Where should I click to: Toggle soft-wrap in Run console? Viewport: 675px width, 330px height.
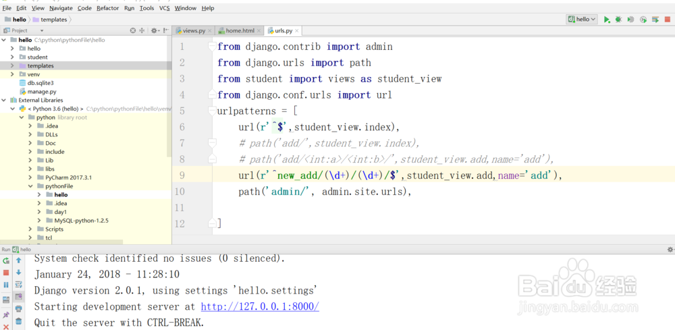(x=18, y=284)
